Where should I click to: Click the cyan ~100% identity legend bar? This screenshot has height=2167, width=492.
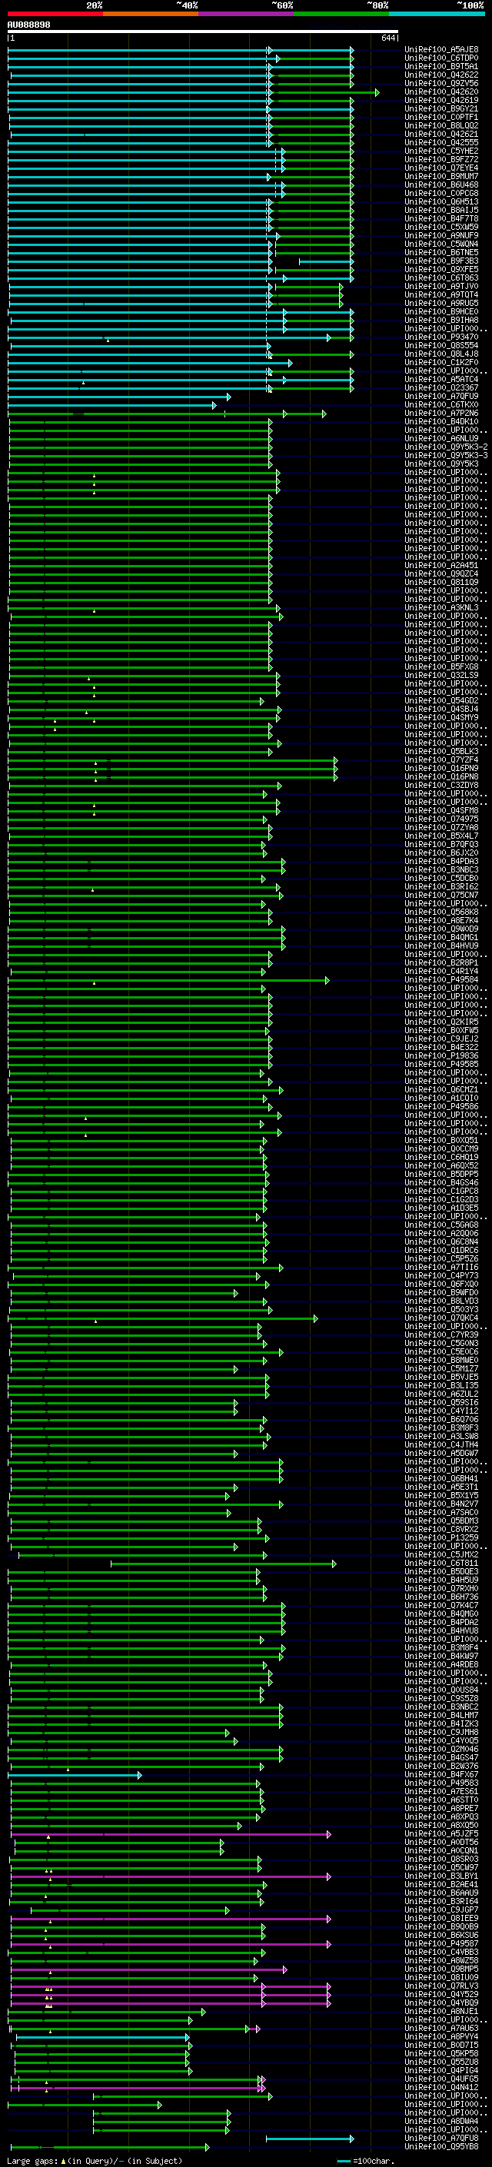437,15
